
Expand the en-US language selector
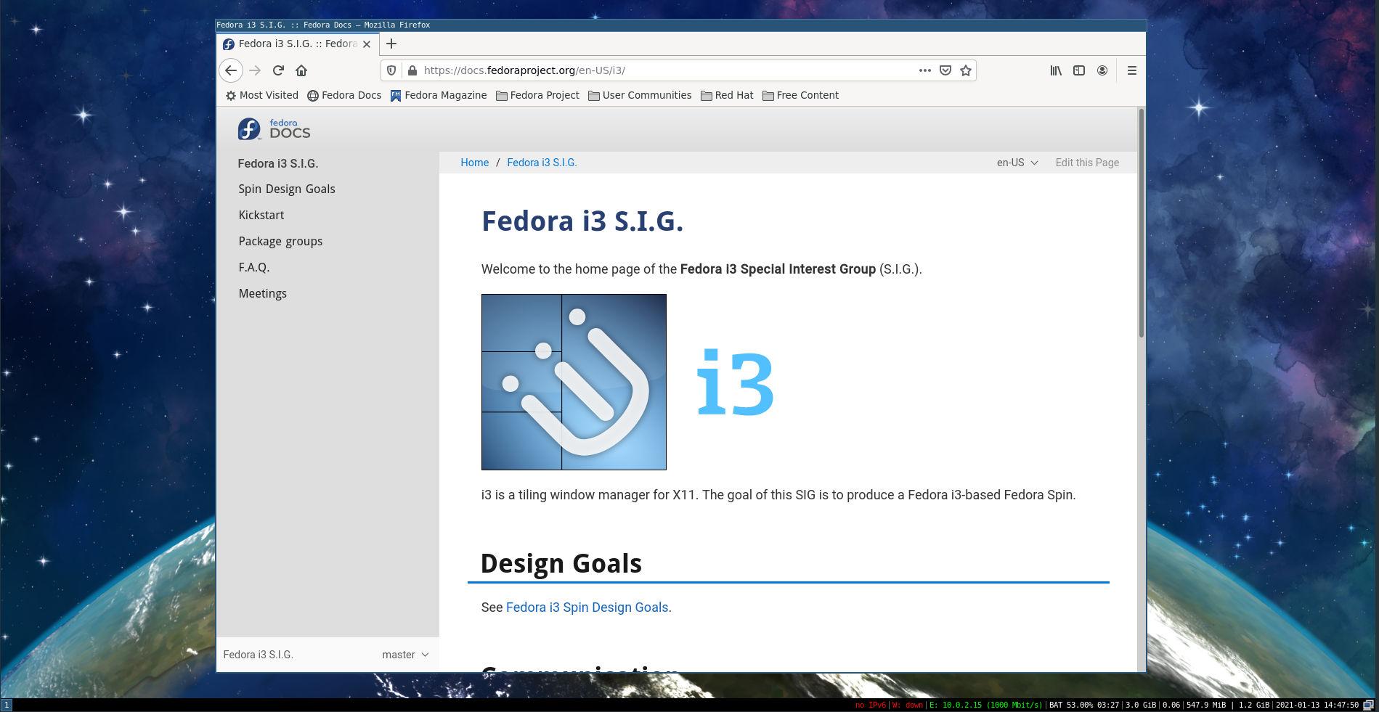click(x=1016, y=163)
